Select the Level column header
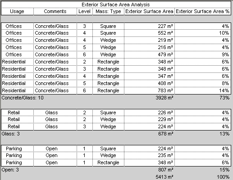This screenshot has width=233, height=180. point(84,11)
